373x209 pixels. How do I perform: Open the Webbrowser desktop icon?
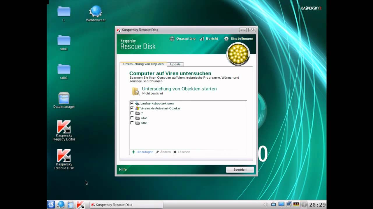click(96, 14)
